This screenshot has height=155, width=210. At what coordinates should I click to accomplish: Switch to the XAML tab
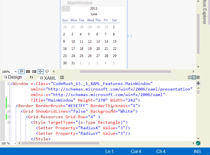48,78
